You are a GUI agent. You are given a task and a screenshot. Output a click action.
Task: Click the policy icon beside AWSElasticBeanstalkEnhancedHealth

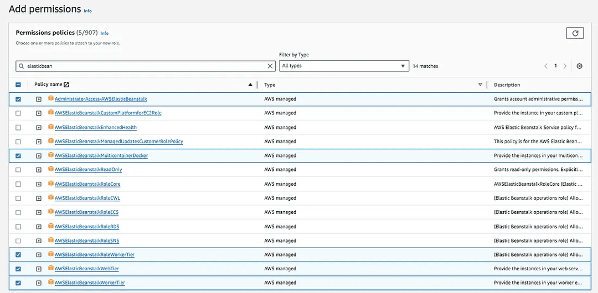(x=51, y=127)
